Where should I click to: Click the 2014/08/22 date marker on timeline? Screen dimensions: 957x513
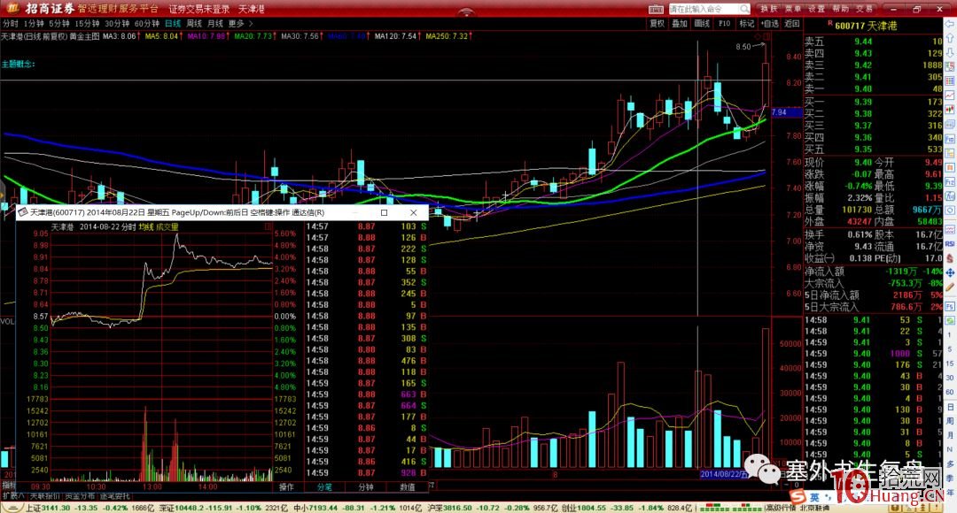coord(724,474)
